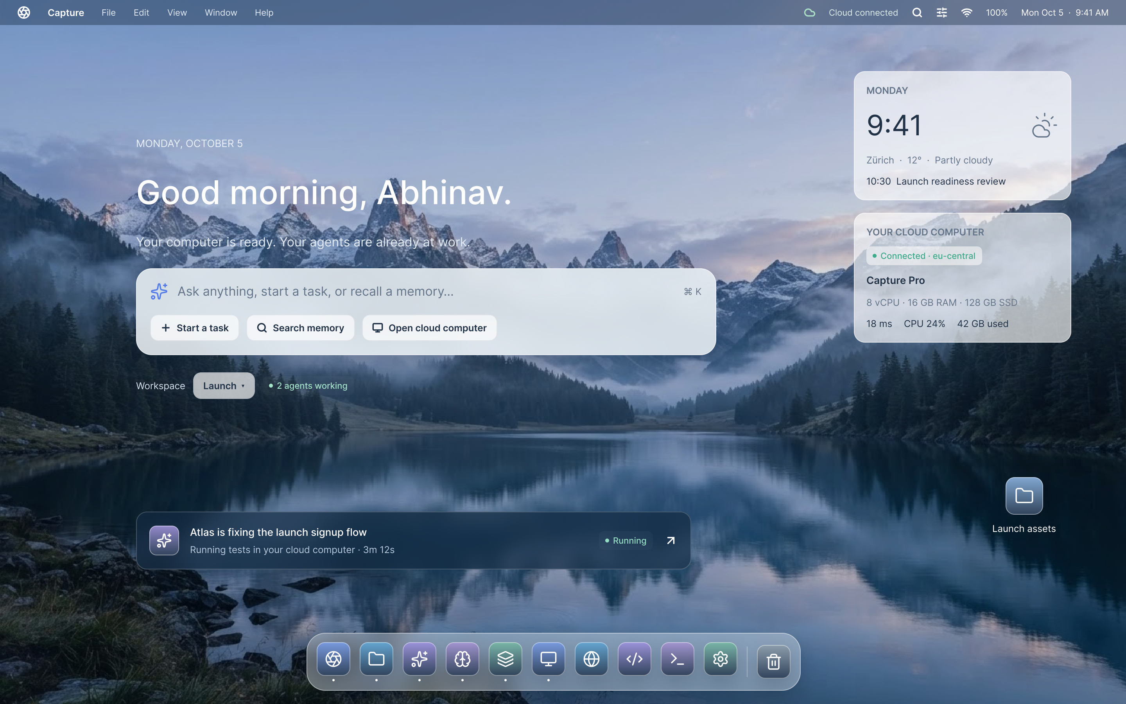This screenshot has height=704, width=1126.
Task: Click the trash icon in dock
Action: [773, 661]
